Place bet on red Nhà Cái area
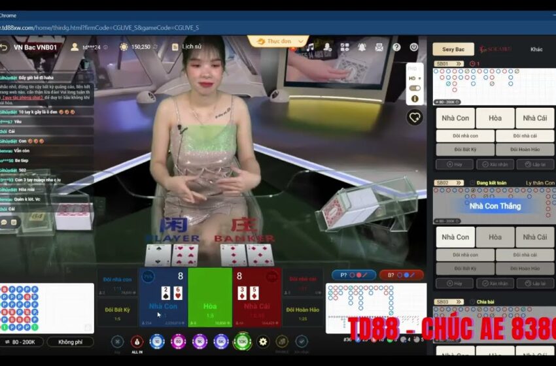This screenshot has height=366, width=556. (256, 297)
